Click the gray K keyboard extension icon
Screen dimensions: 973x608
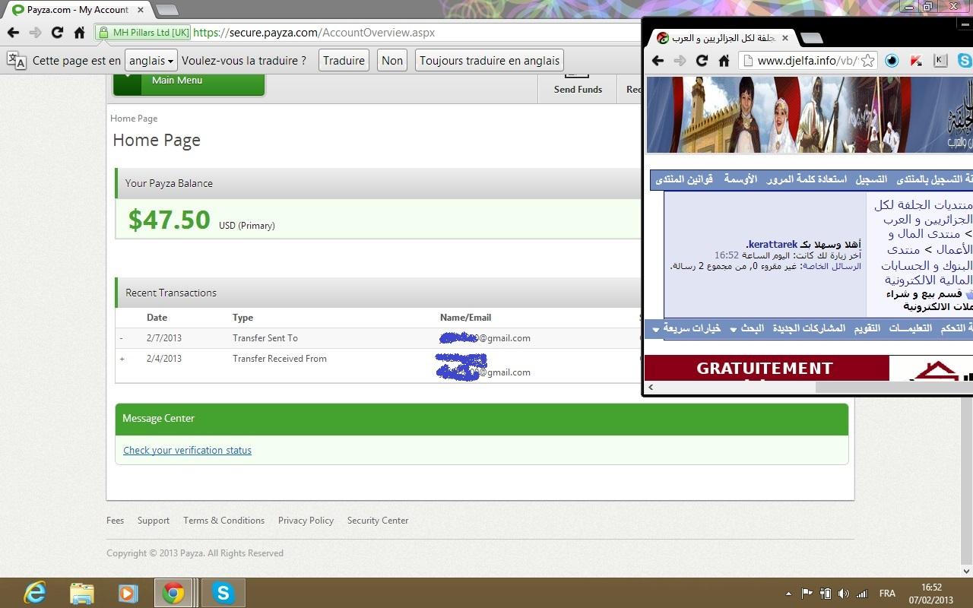click(940, 61)
